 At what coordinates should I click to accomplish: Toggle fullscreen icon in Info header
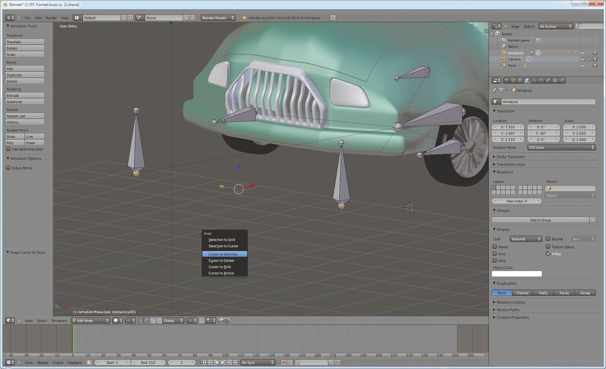333,18
